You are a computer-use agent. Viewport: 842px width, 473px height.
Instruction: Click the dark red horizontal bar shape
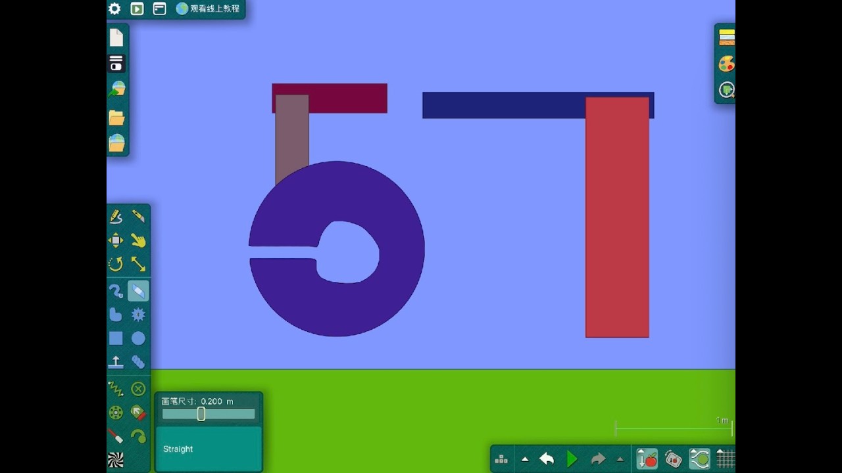(x=347, y=98)
